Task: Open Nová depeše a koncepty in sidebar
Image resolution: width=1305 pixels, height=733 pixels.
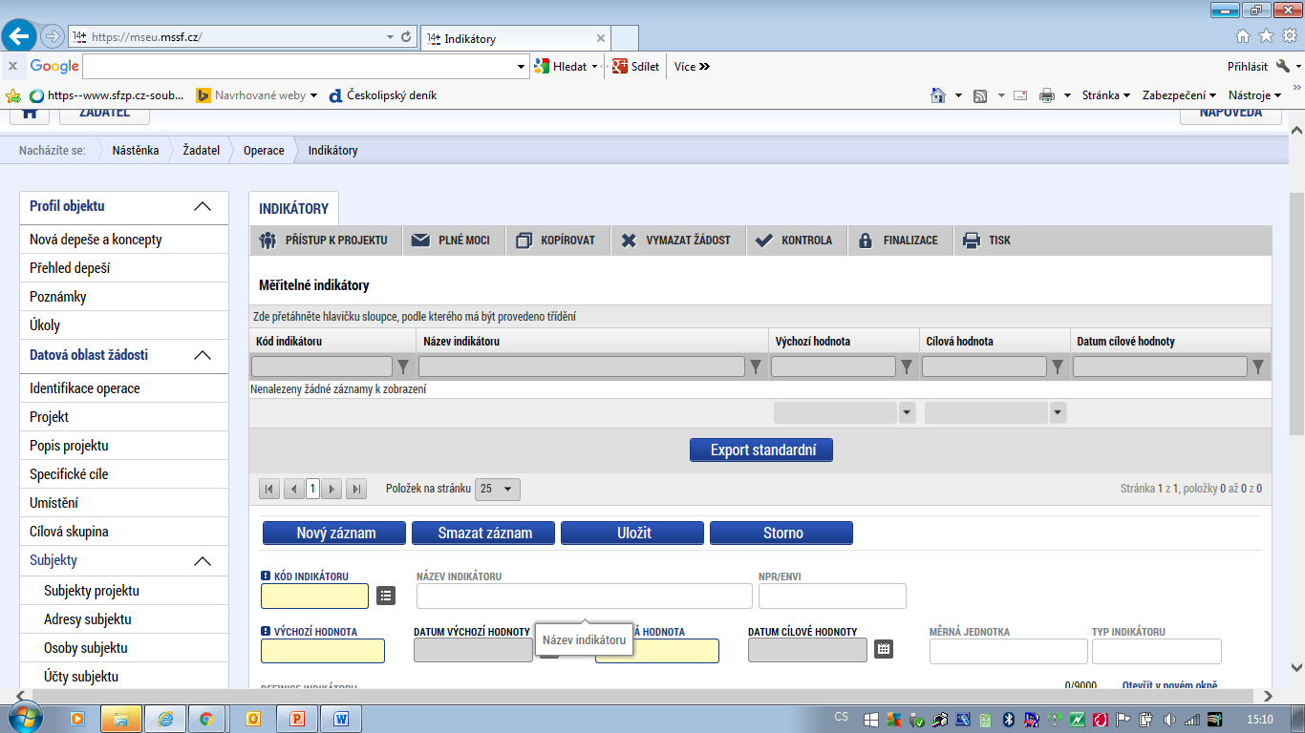Action: pos(124,240)
